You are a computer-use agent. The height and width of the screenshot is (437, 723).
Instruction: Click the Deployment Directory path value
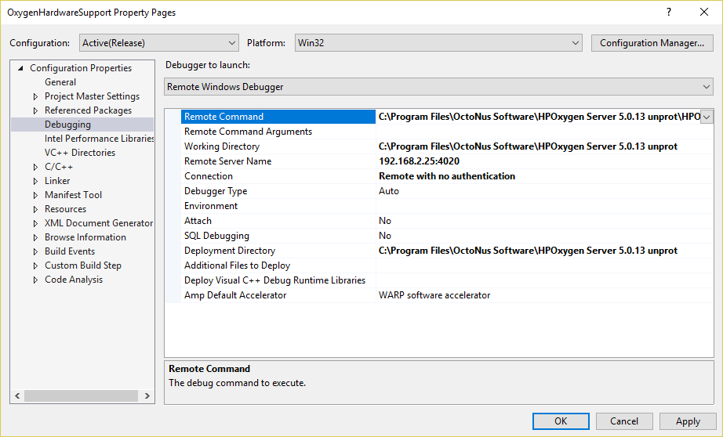528,251
